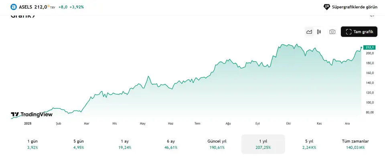Switch to 6 ay range
The image size is (385, 160).
(x=171, y=144)
